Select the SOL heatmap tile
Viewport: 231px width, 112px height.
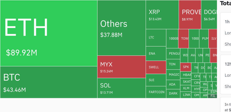[x=121, y=88]
